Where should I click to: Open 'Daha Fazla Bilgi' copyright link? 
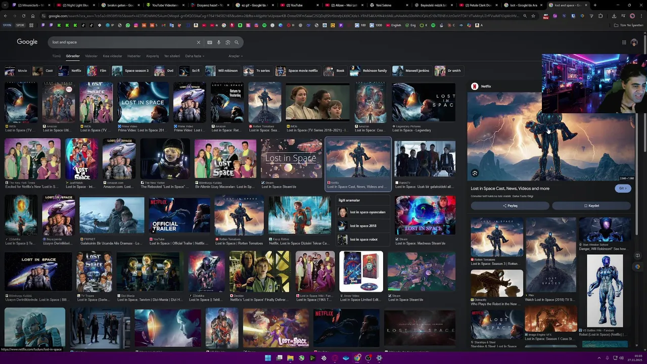523,196
